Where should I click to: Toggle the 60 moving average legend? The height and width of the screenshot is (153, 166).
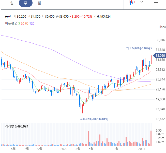click(x=27, y=23)
